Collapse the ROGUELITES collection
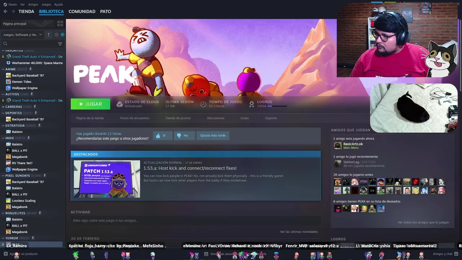This screenshot has height=260, width=462. [x=3, y=213]
